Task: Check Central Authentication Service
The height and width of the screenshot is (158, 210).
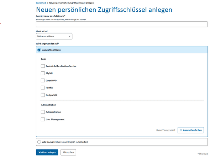Action: click(43, 66)
